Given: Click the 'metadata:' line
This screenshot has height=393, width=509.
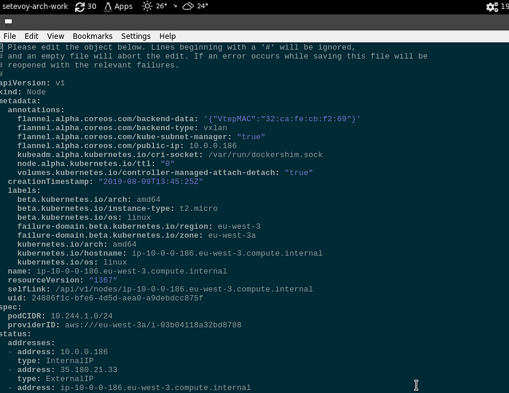Looking at the screenshot, I should pos(20,101).
